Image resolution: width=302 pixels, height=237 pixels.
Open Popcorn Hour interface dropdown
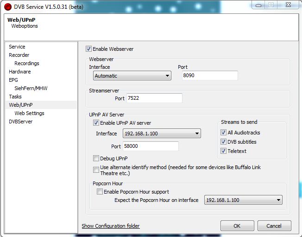pyautogui.click(x=243, y=200)
